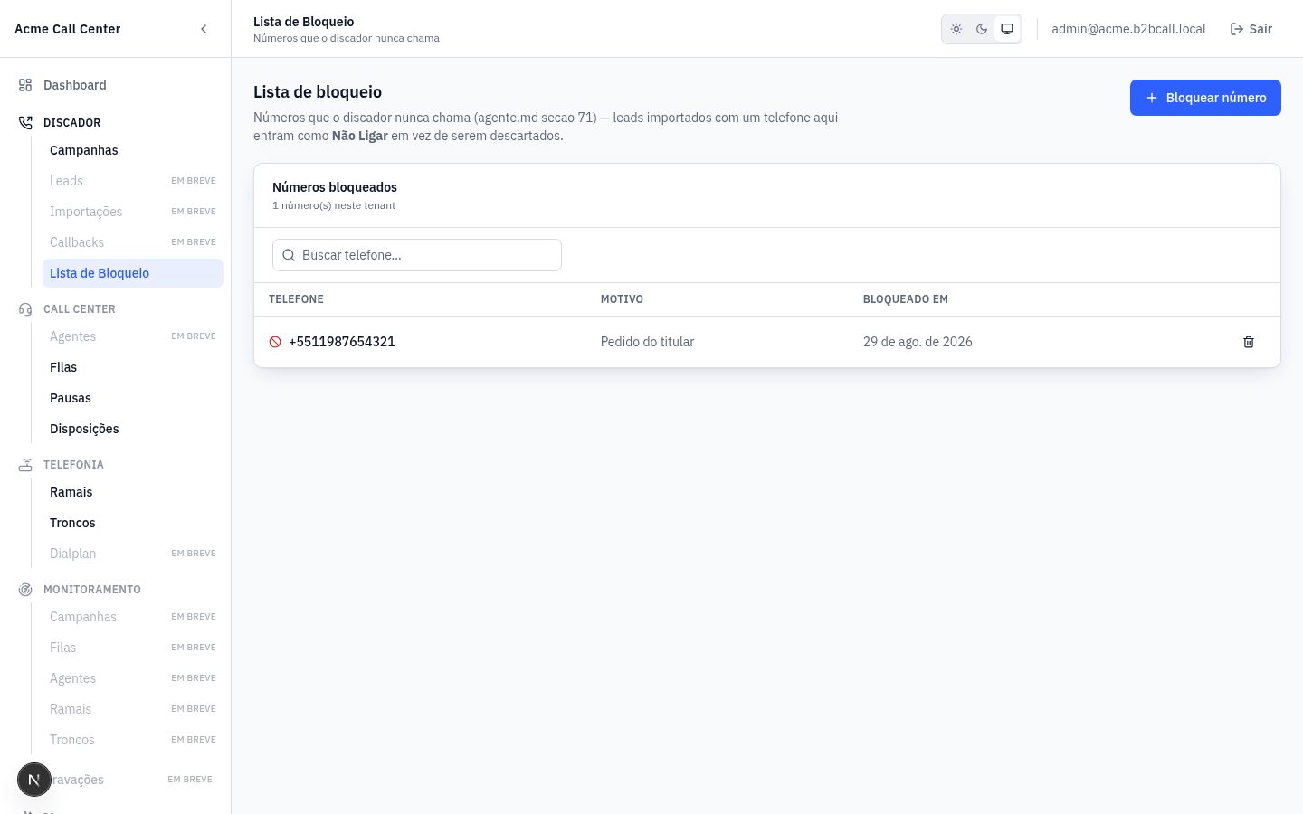Viewport: 1303px width, 814px height.
Task: Click the Telefonia router icon
Action: tap(25, 465)
